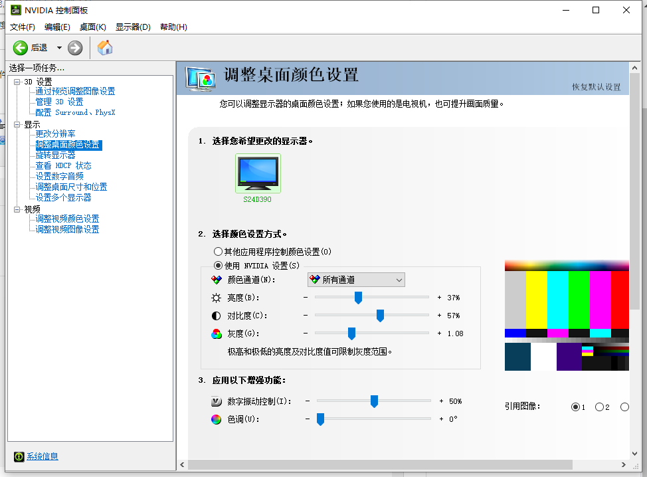Click the Forward arrow icon in toolbar
647x477 pixels.
click(x=75, y=47)
